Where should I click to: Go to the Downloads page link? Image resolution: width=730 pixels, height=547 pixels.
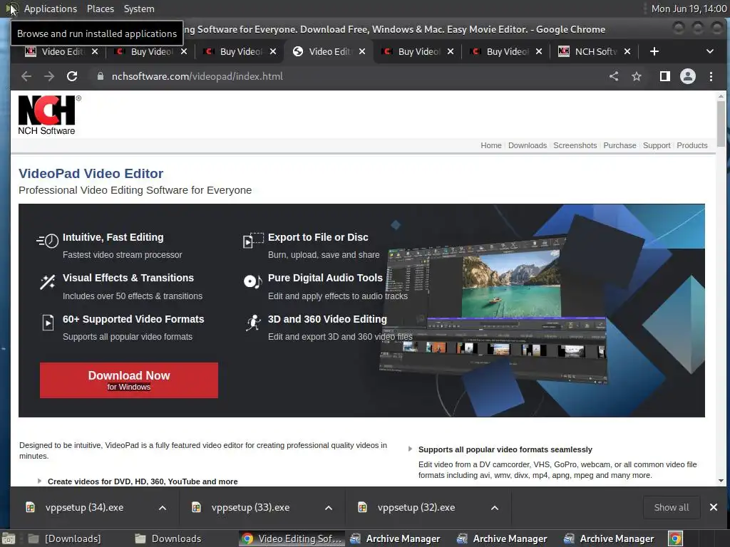[x=528, y=145]
